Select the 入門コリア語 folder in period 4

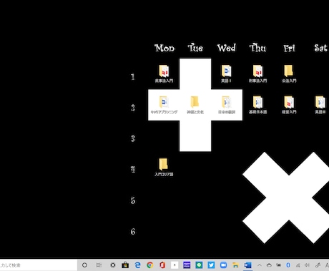(164, 167)
